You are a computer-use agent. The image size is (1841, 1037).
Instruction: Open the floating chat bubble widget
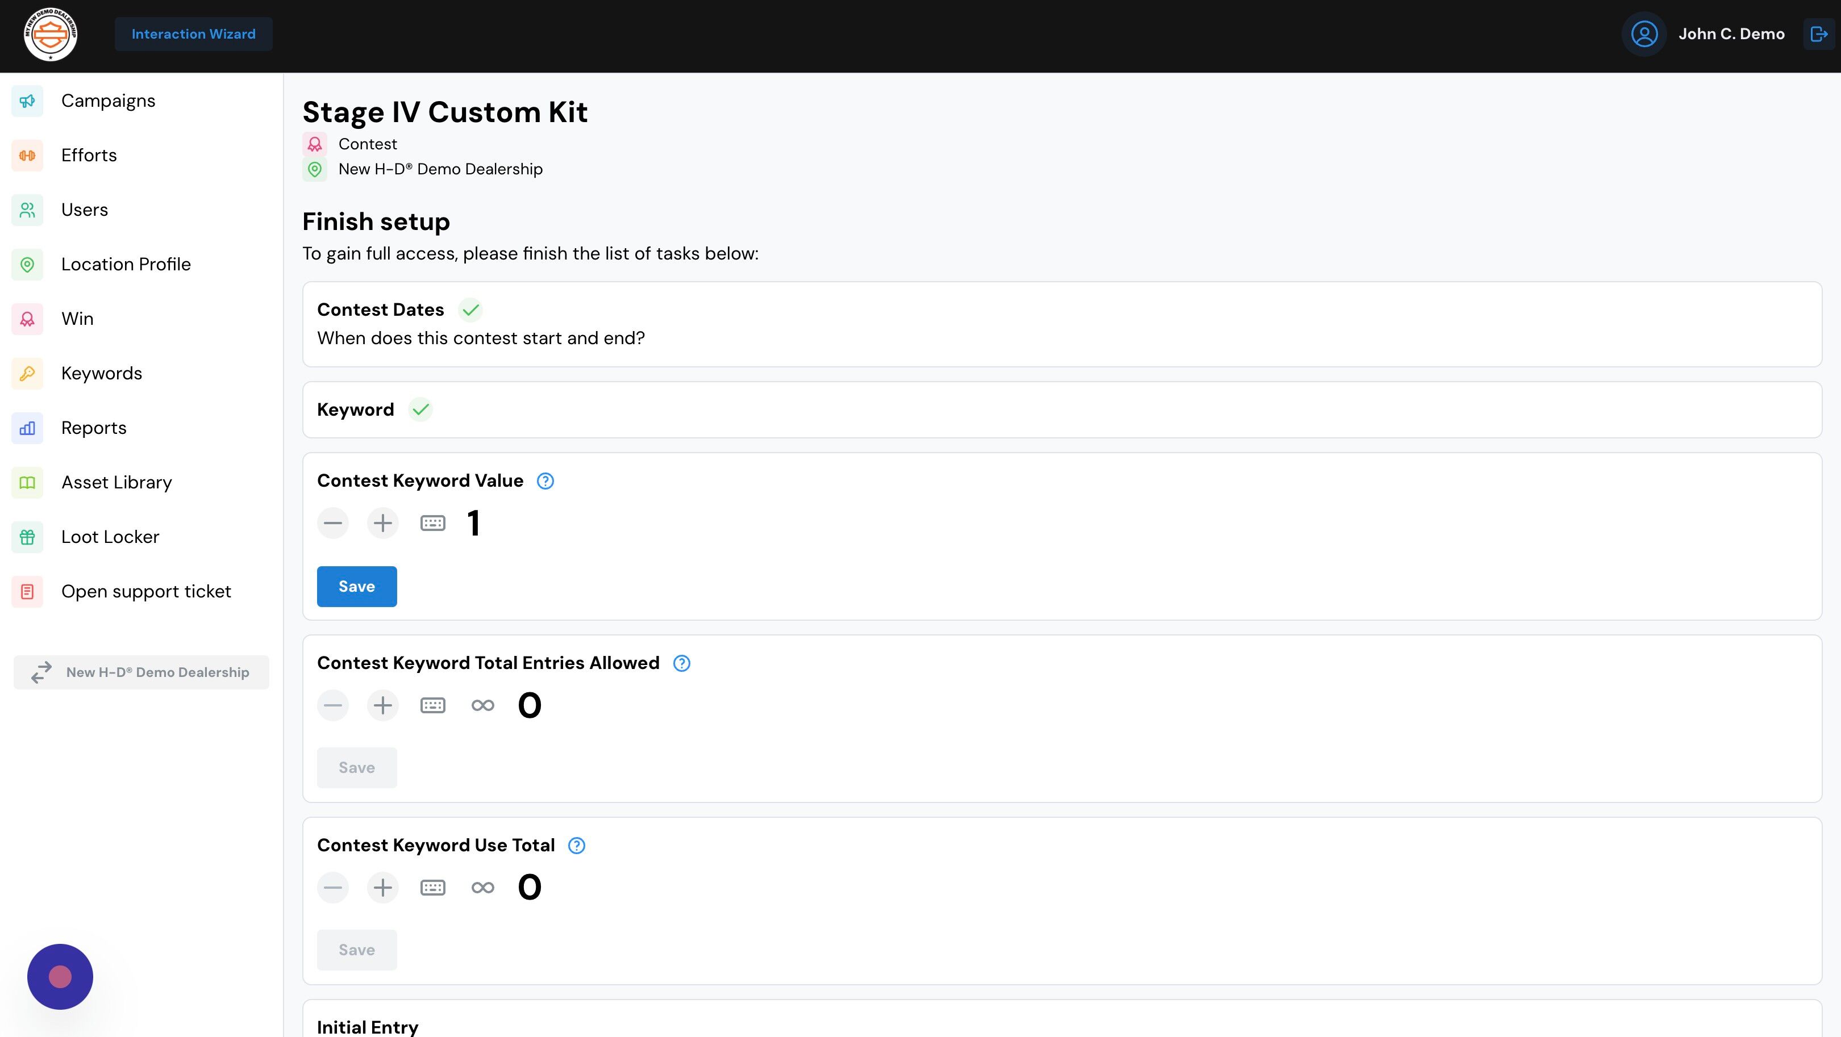[60, 977]
